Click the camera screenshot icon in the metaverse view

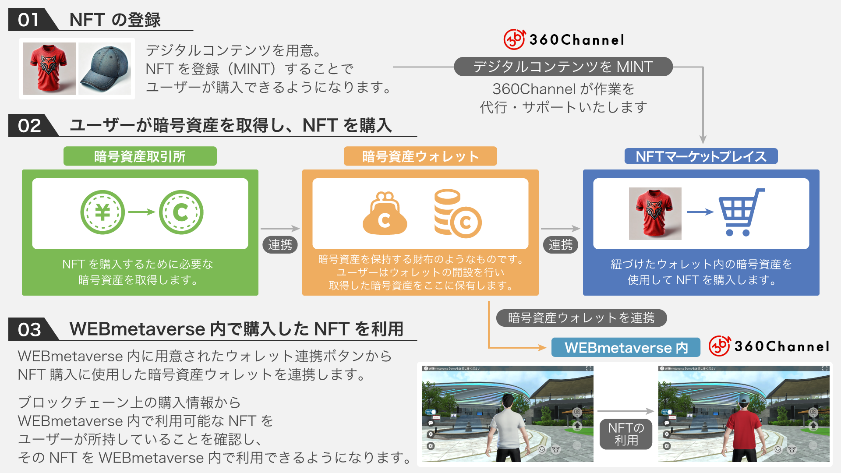(577, 413)
